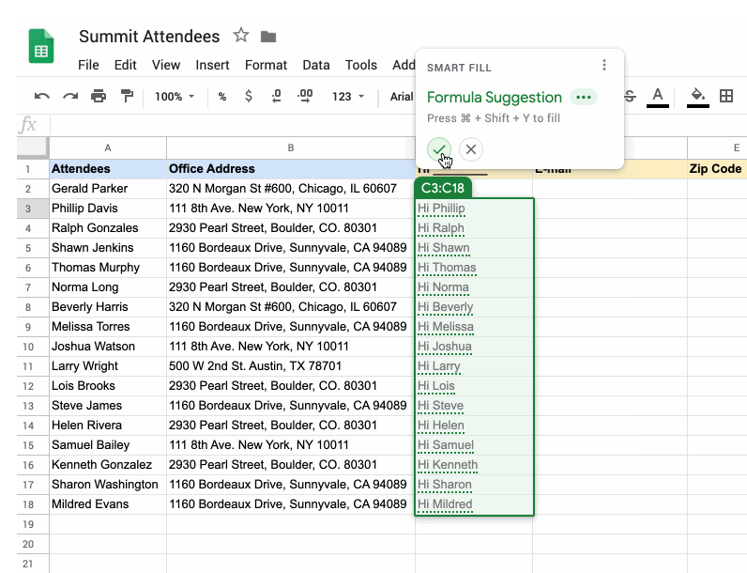Select Gerald Parker's 320 N Morgan address
The height and width of the screenshot is (573, 747).
point(291,189)
